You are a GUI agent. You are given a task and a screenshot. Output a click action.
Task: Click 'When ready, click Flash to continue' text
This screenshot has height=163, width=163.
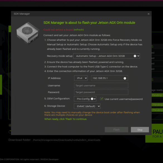coord(65,119)
